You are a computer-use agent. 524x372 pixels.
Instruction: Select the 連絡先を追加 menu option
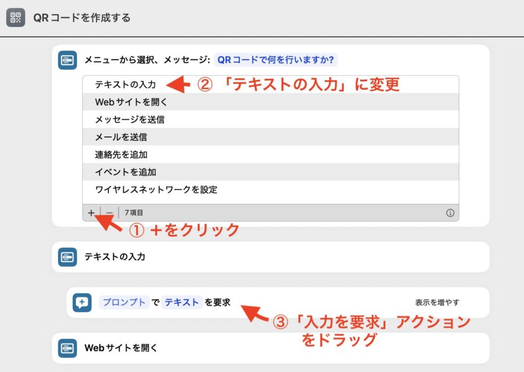click(x=121, y=155)
